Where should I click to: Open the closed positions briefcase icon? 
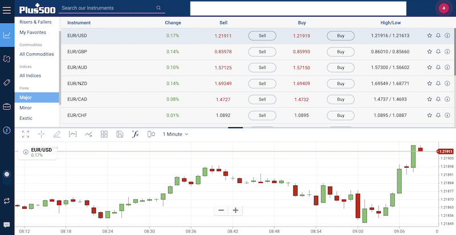7,107
